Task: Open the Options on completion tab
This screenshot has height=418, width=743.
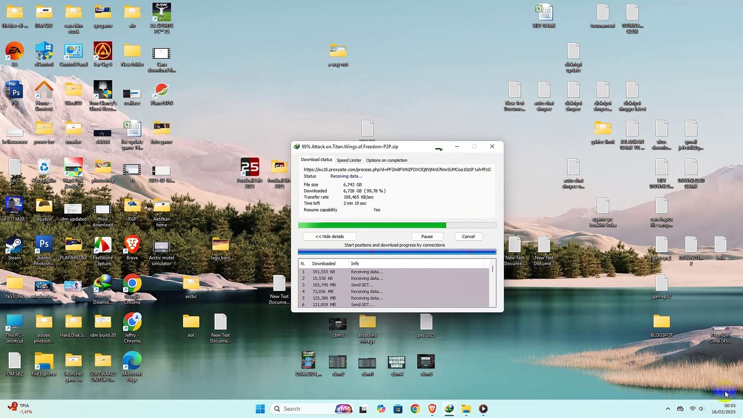Action: click(387, 160)
